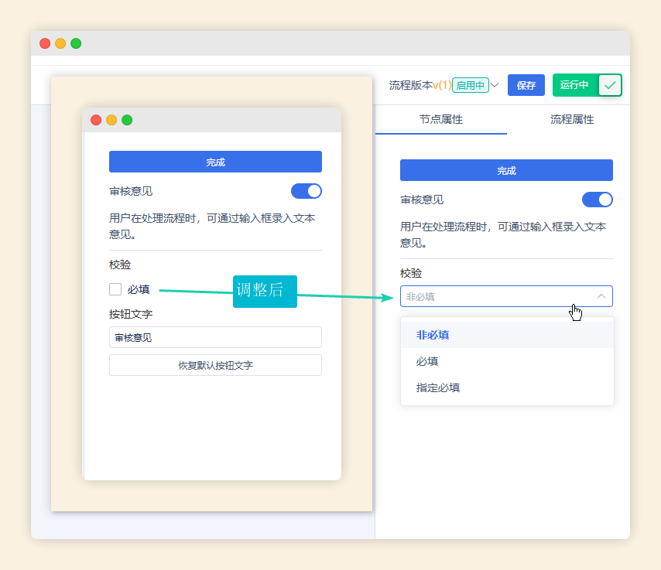Click the green 运行中 button
The height and width of the screenshot is (570, 661).
574,85
